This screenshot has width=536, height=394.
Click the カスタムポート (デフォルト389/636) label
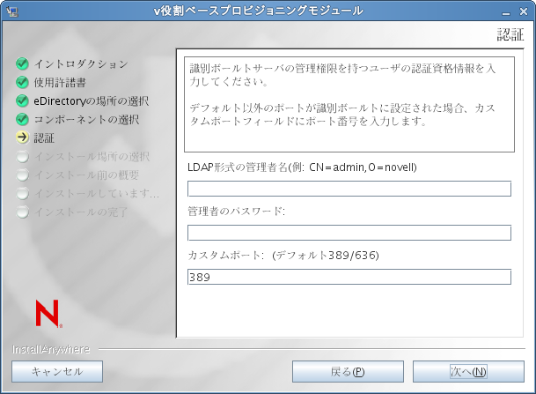point(283,256)
